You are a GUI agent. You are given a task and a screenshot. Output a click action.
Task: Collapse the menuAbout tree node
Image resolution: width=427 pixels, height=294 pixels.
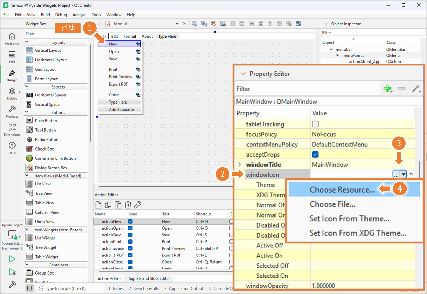338,55
